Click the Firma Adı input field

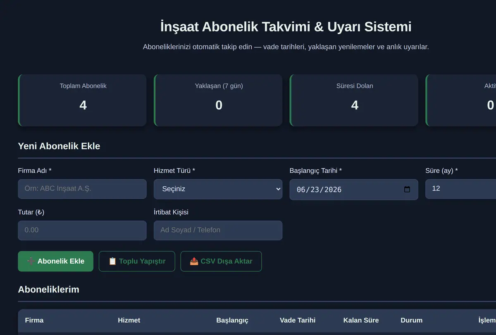tap(82, 189)
